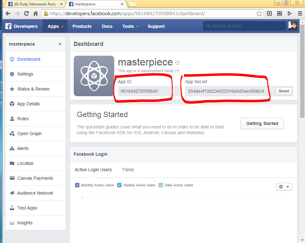
Task: Bookmark page with the star icon
Action: (259, 13)
